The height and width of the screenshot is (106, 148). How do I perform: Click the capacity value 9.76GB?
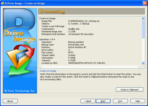[72, 60]
